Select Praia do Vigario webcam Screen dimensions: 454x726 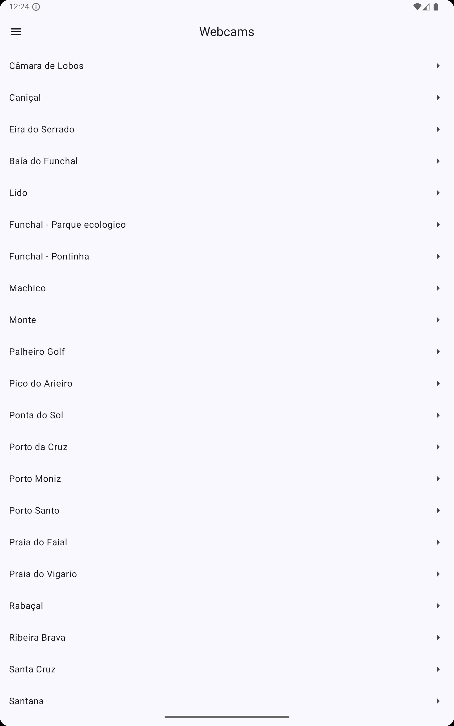pos(43,574)
